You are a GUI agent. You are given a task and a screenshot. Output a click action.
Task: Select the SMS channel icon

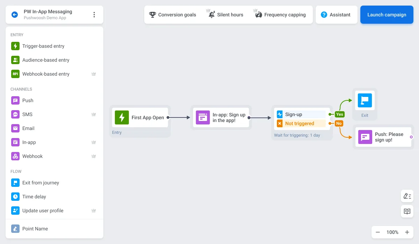(15, 114)
